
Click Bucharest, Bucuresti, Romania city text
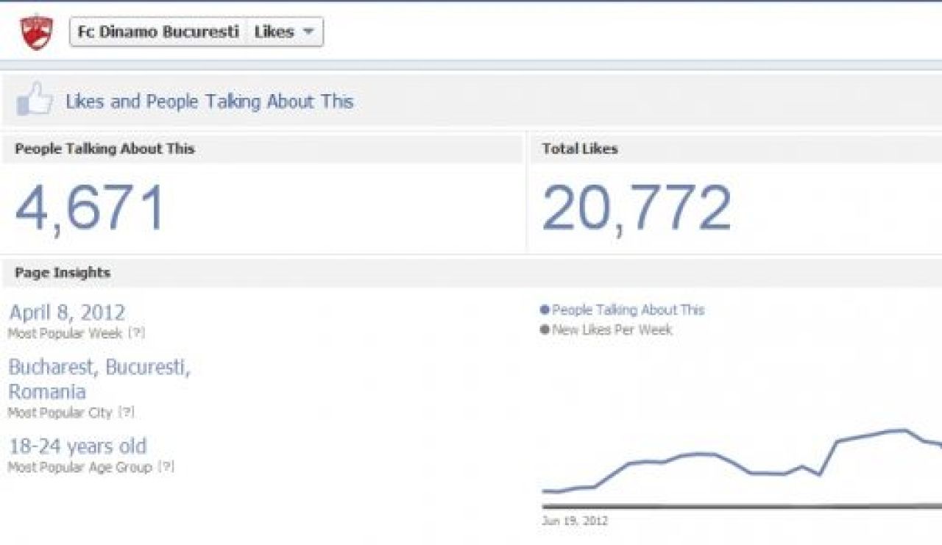point(99,379)
